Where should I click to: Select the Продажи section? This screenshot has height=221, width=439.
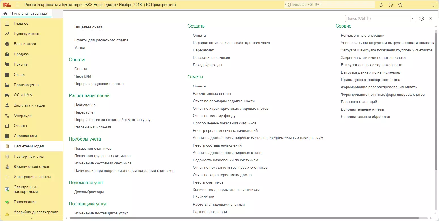click(x=31, y=54)
